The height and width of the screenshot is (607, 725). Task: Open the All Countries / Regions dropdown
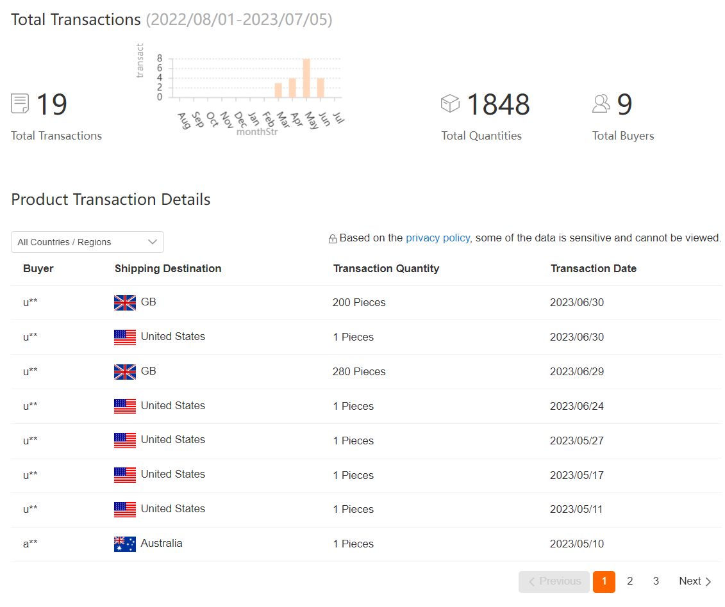tap(87, 242)
